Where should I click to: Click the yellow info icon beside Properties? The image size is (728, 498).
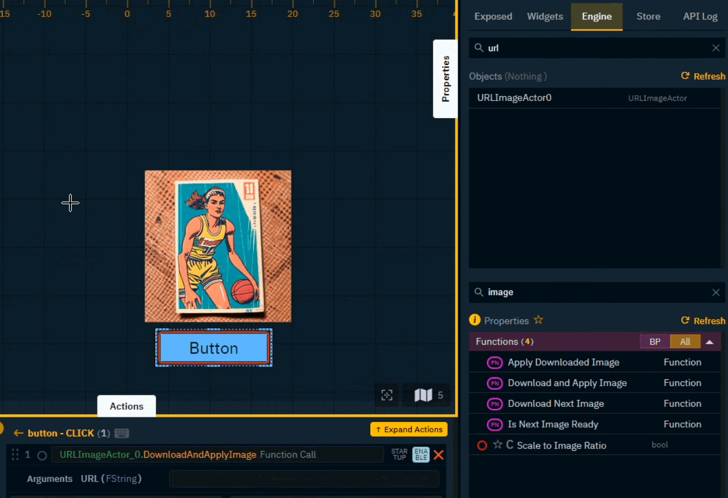pos(475,320)
